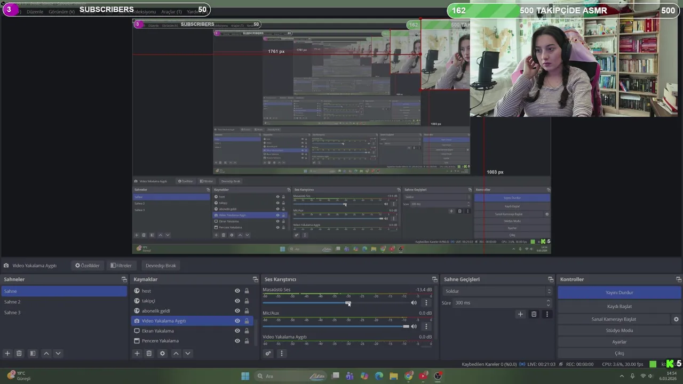This screenshot has width=683, height=384.
Task: Move the source down with the Kaynaklar down arrow
Action: (188, 353)
